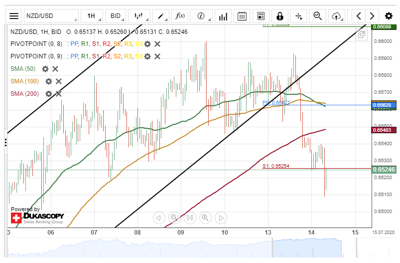Zoom in using the magnifier plus button

coord(205,218)
